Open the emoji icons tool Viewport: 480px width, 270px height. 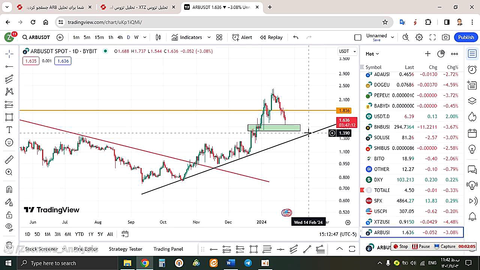tap(9, 142)
